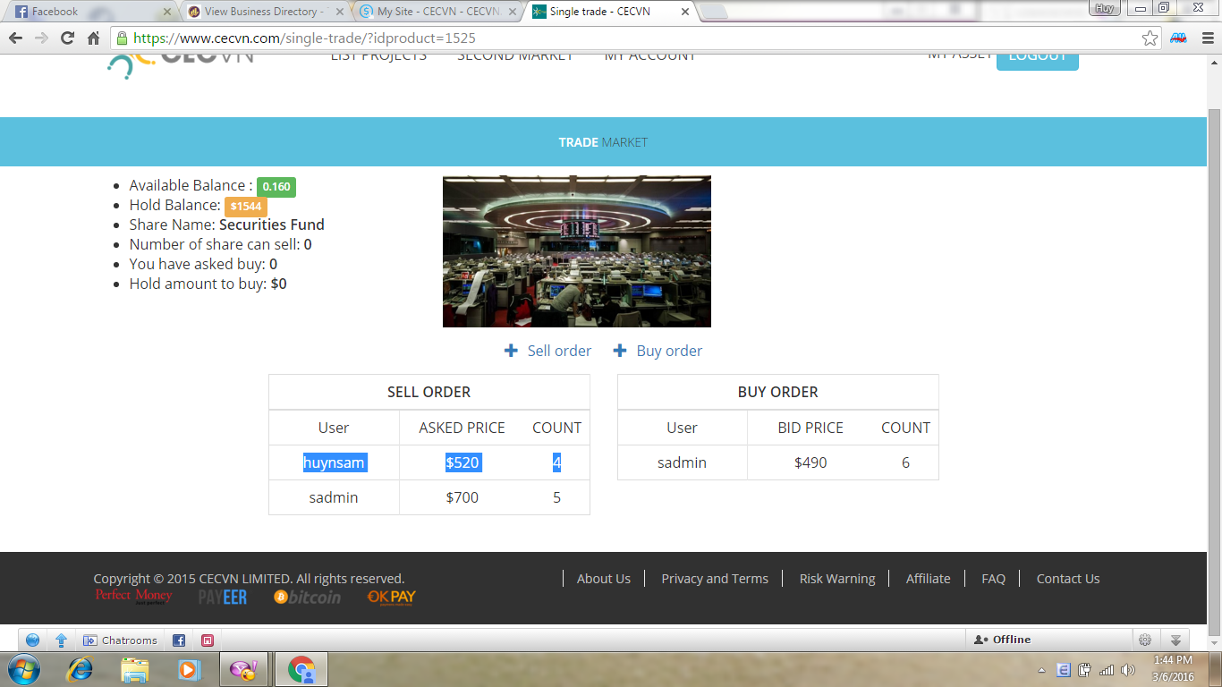Click the Chrome icon in the taskbar

click(301, 669)
